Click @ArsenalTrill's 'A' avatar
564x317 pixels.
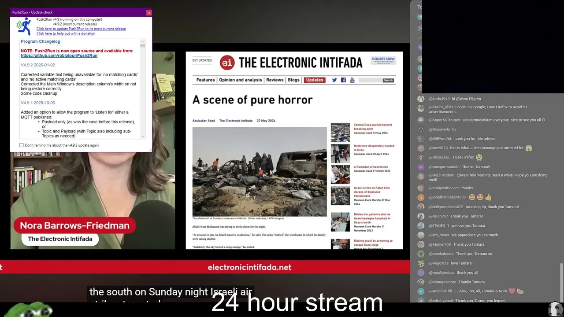coord(421,291)
